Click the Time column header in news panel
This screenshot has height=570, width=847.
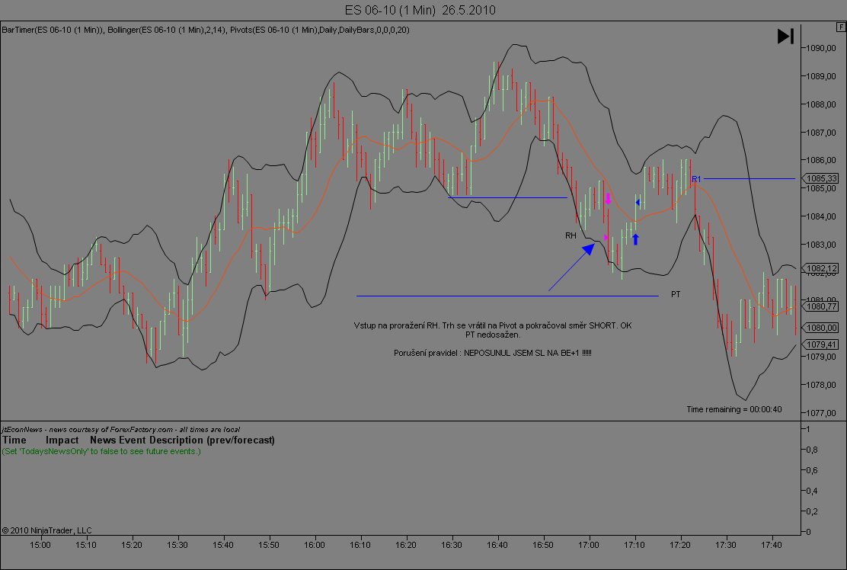(x=14, y=440)
